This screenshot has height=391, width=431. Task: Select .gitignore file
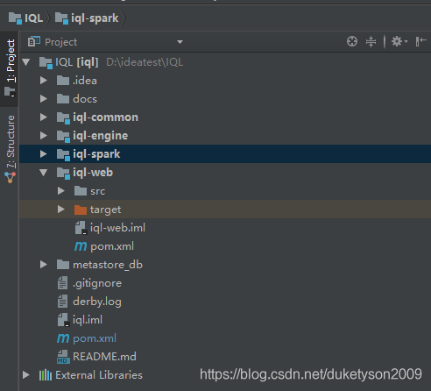[x=97, y=283]
